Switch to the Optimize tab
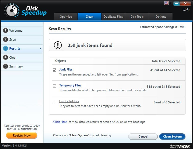Viewport: 193px width, 149px height. tap(66, 16)
